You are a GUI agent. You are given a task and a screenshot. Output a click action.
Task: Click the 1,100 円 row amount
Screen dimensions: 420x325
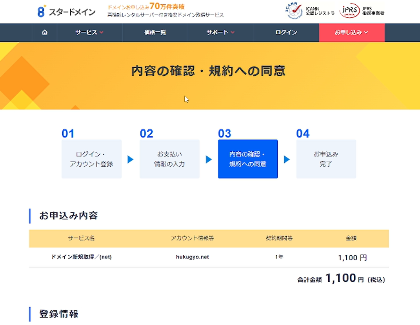[x=352, y=258]
